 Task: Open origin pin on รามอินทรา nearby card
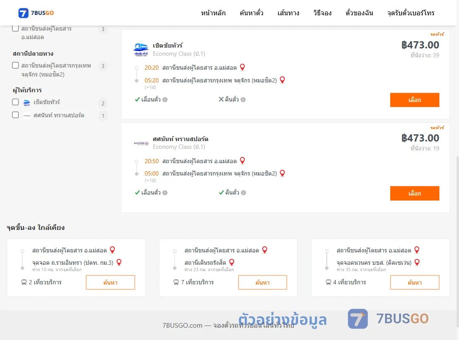112,250
